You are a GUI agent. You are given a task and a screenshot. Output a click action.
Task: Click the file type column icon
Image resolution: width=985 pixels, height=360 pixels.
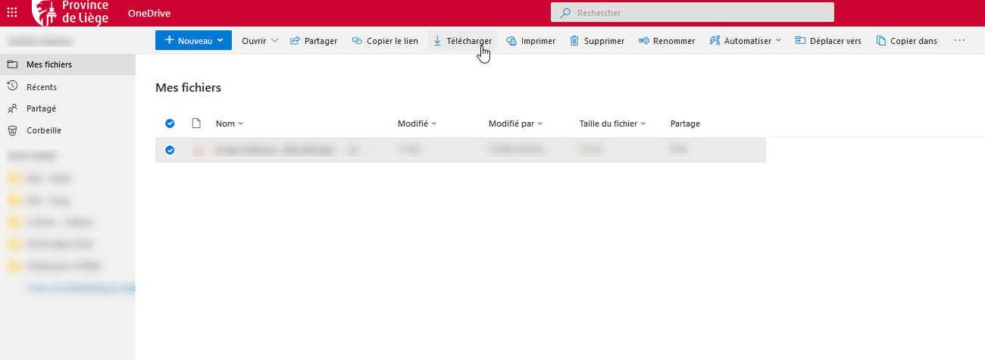coord(196,124)
